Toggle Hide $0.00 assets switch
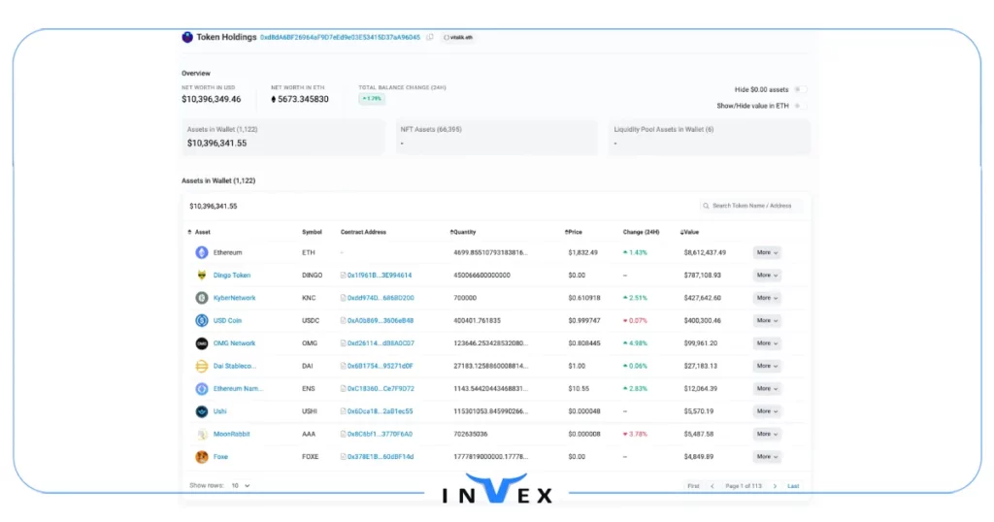The height and width of the screenshot is (522, 994). click(800, 90)
